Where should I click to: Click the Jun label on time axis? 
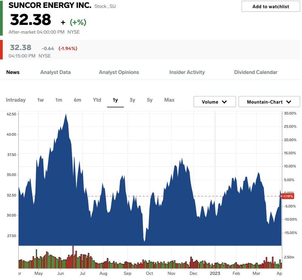pos(60,273)
